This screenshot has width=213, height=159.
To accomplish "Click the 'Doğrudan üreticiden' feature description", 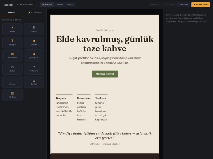I will click(x=64, y=109).
